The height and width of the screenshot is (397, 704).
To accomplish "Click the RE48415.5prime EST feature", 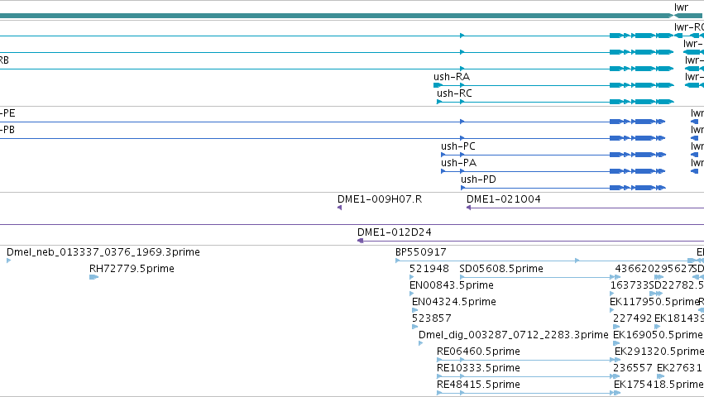I will click(528, 394).
